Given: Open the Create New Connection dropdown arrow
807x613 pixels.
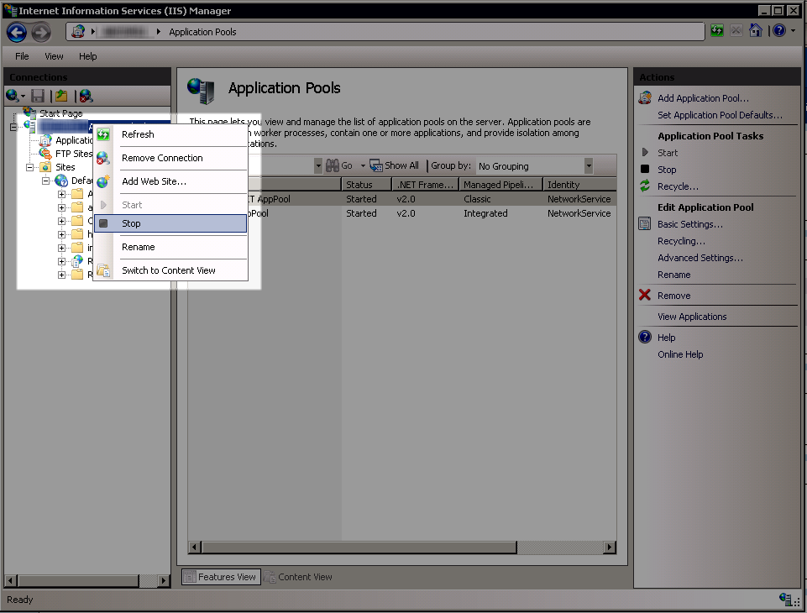Looking at the screenshot, I should coord(23,97).
